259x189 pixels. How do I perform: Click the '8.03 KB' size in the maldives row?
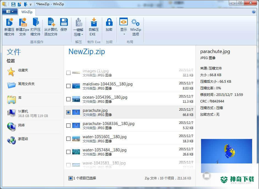tap(188, 88)
